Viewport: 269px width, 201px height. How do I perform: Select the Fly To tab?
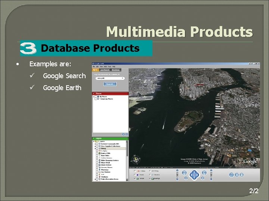click(x=96, y=70)
